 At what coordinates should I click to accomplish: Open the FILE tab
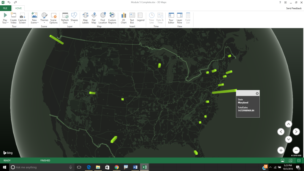[5, 8]
